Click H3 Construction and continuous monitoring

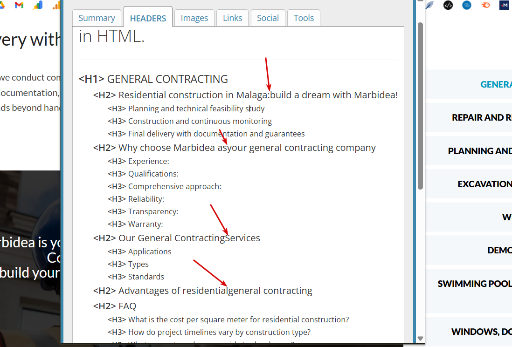(x=190, y=121)
